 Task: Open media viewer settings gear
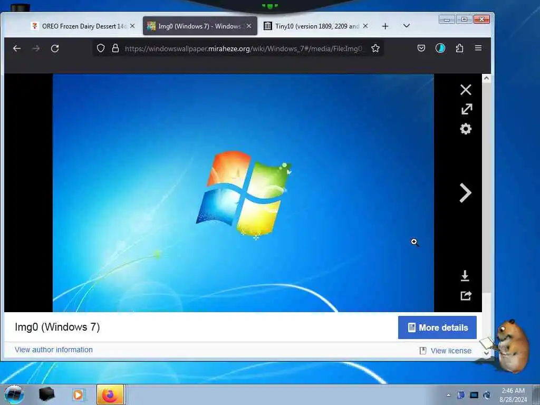466,129
